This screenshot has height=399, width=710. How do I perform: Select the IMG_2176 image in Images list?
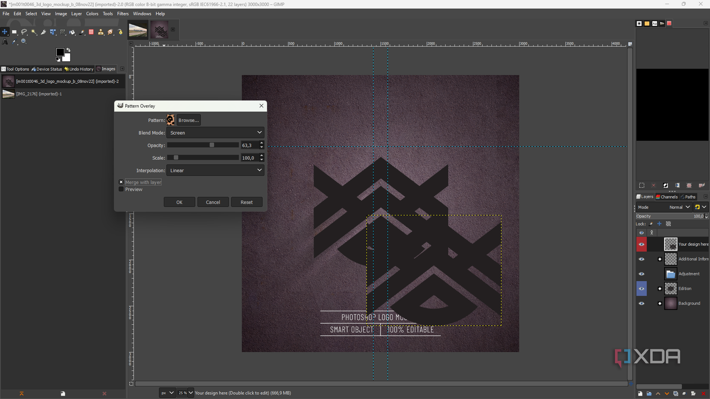pyautogui.click(x=62, y=94)
